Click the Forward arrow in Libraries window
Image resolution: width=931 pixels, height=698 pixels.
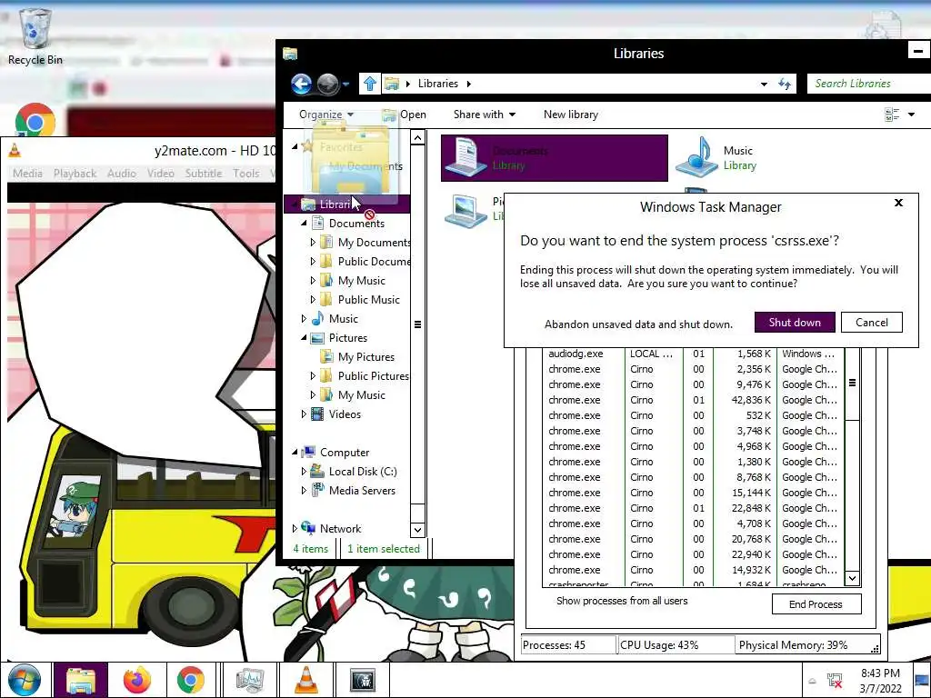pos(327,84)
